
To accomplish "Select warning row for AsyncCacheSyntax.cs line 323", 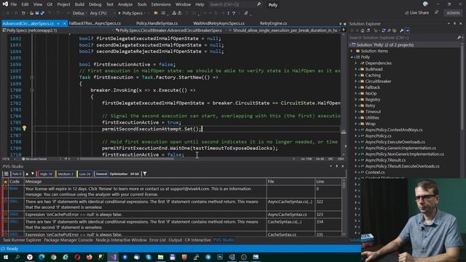I will pos(172,215).
